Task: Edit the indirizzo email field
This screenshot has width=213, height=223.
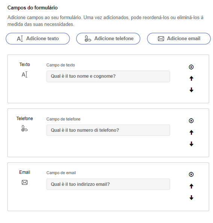Action: (108, 184)
